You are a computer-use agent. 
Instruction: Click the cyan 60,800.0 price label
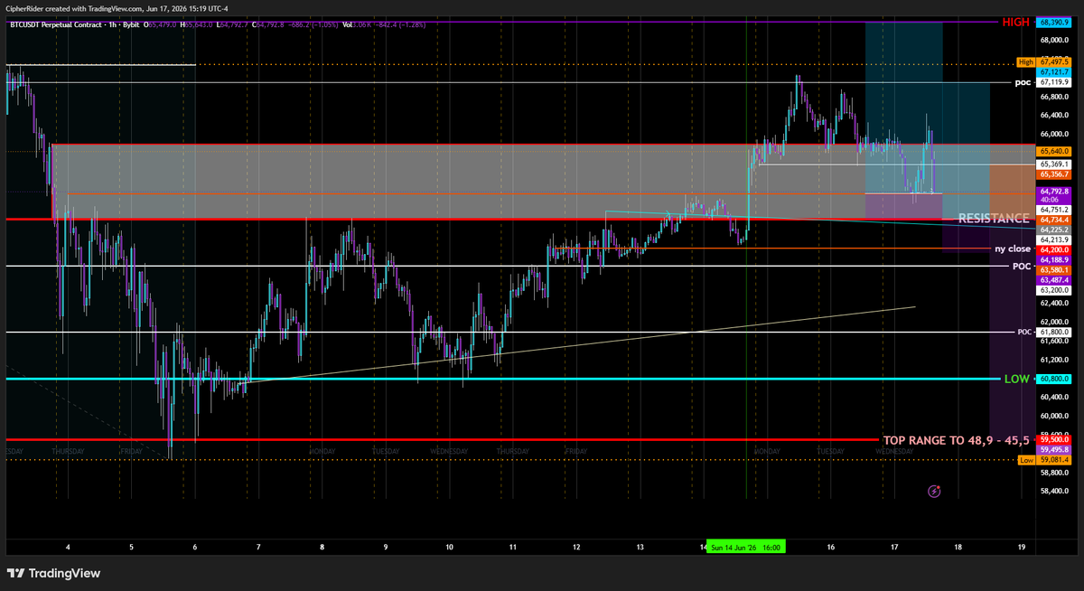click(1054, 379)
